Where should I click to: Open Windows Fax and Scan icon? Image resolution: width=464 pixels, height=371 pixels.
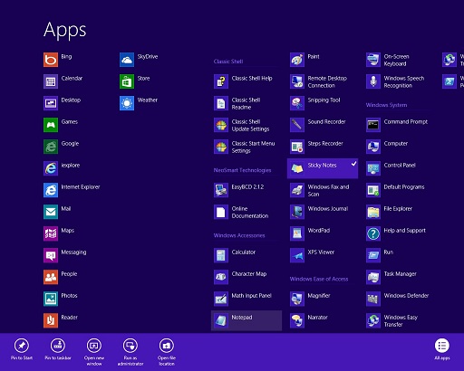coord(297,190)
